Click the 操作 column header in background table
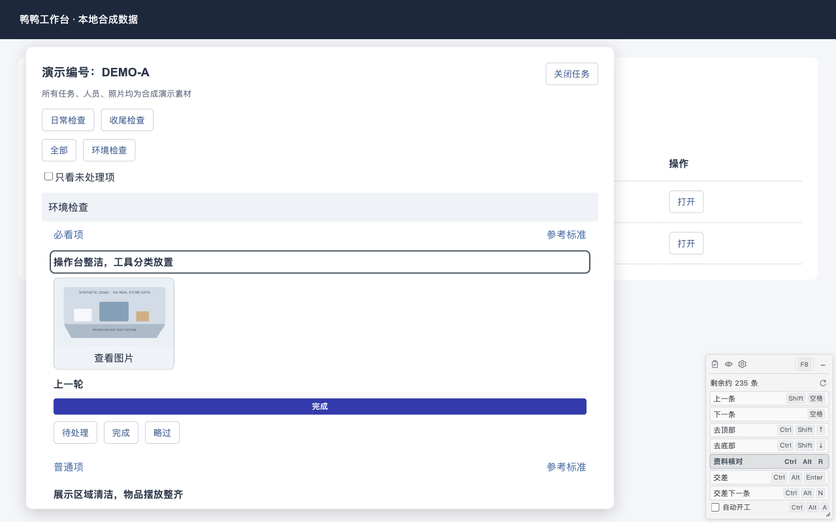 coord(679,164)
